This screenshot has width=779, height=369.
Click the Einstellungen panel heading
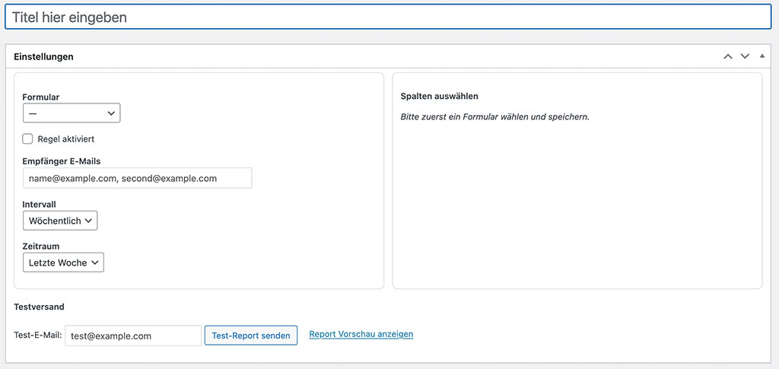tap(43, 56)
